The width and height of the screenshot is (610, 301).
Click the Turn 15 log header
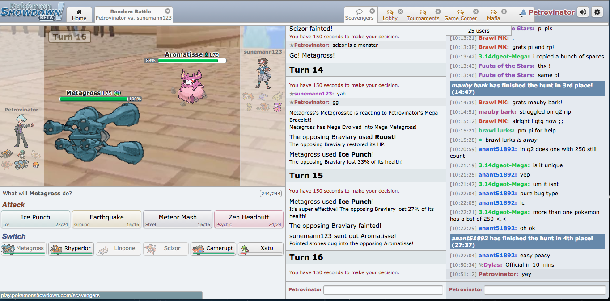(x=366, y=175)
